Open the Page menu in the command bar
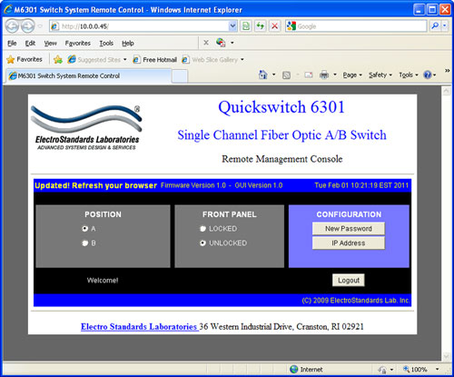454x377 pixels. (352, 75)
